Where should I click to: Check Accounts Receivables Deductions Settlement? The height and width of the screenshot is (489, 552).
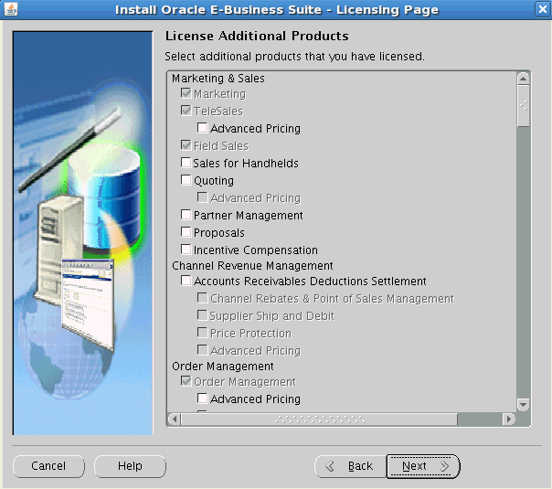tap(186, 281)
